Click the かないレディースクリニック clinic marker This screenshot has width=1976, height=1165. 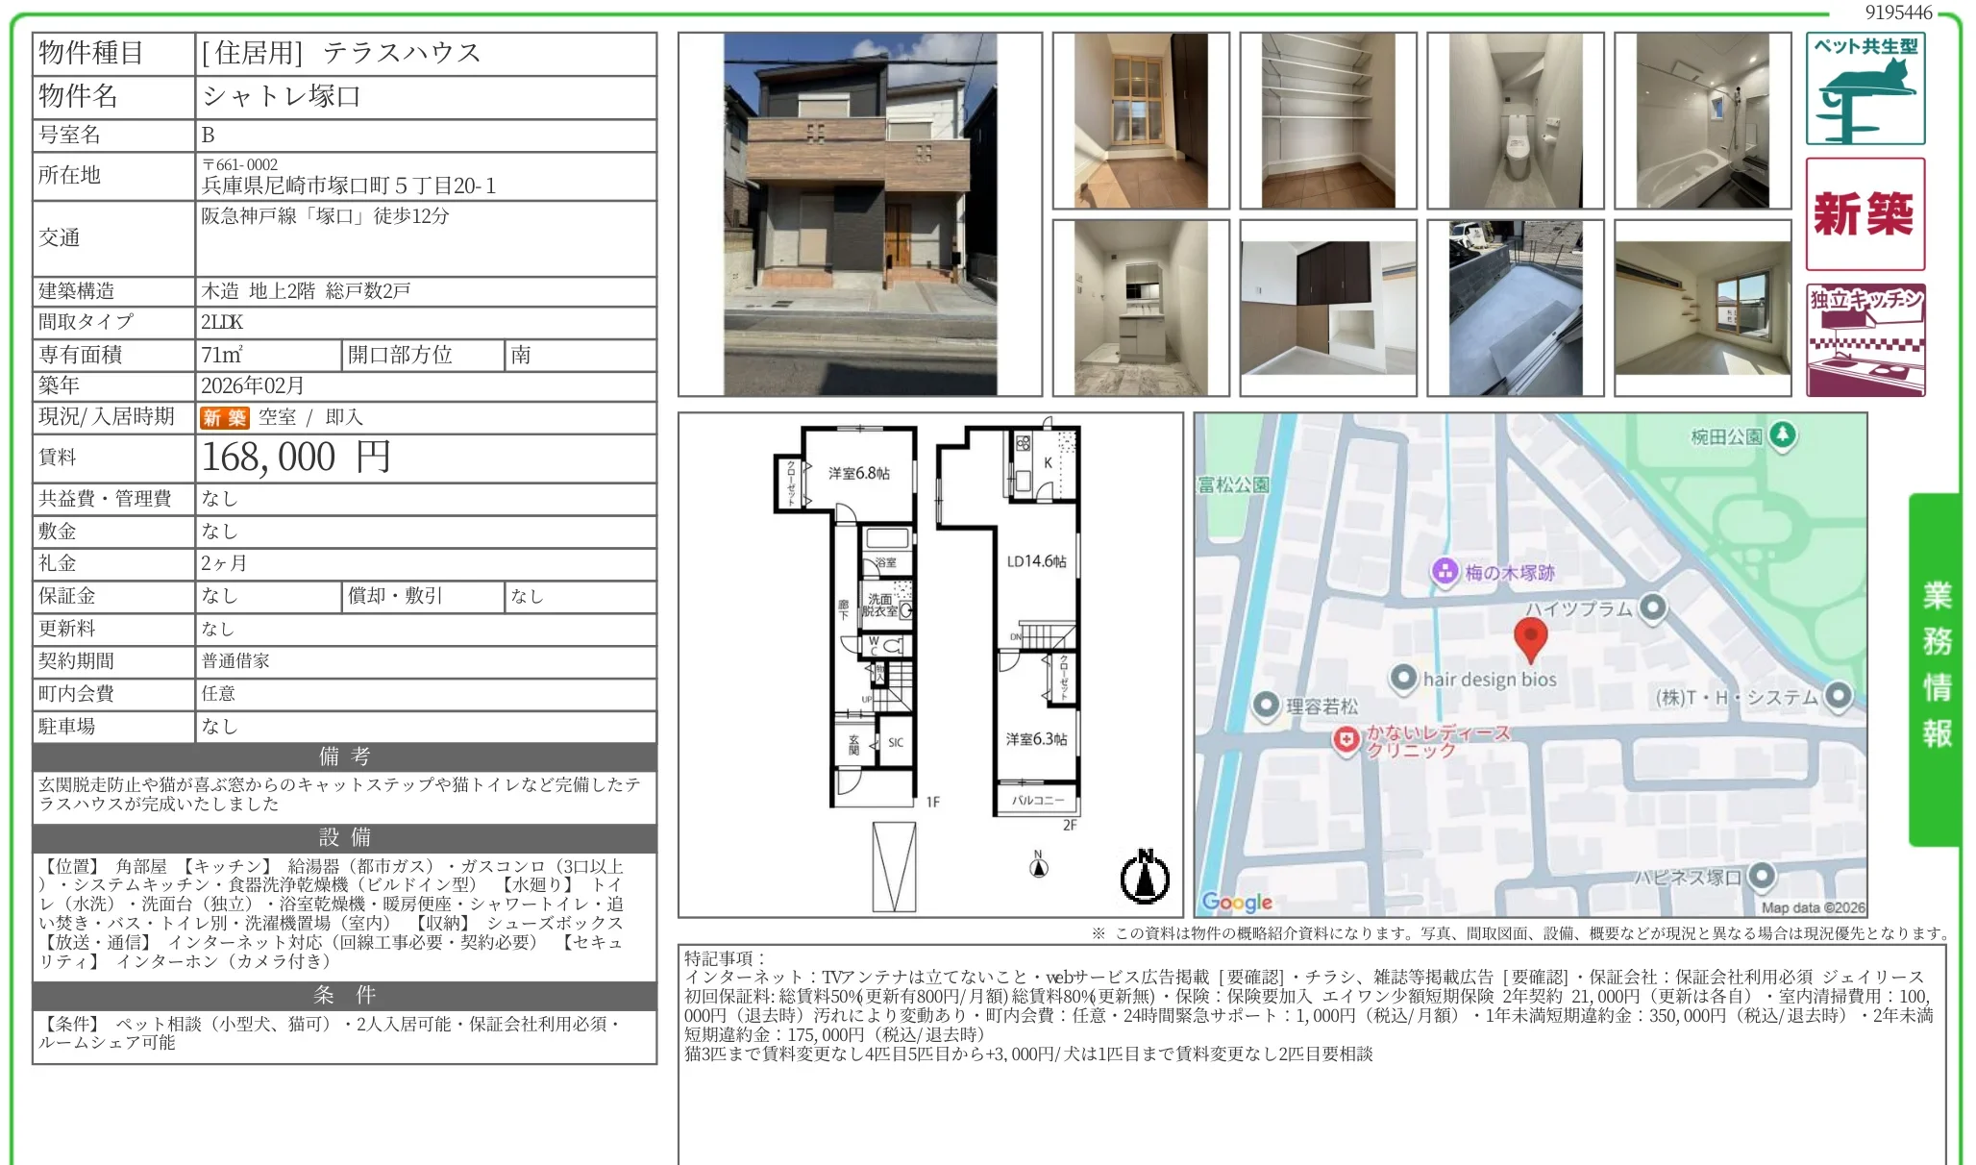(1346, 740)
